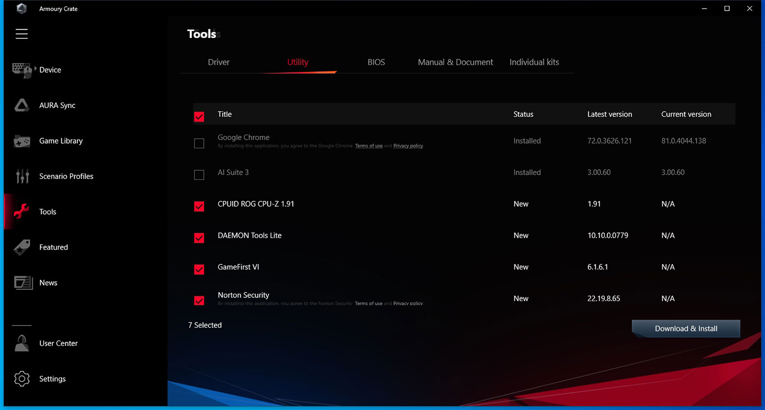
Task: Select the GameFirst VI title
Action: 239,267
